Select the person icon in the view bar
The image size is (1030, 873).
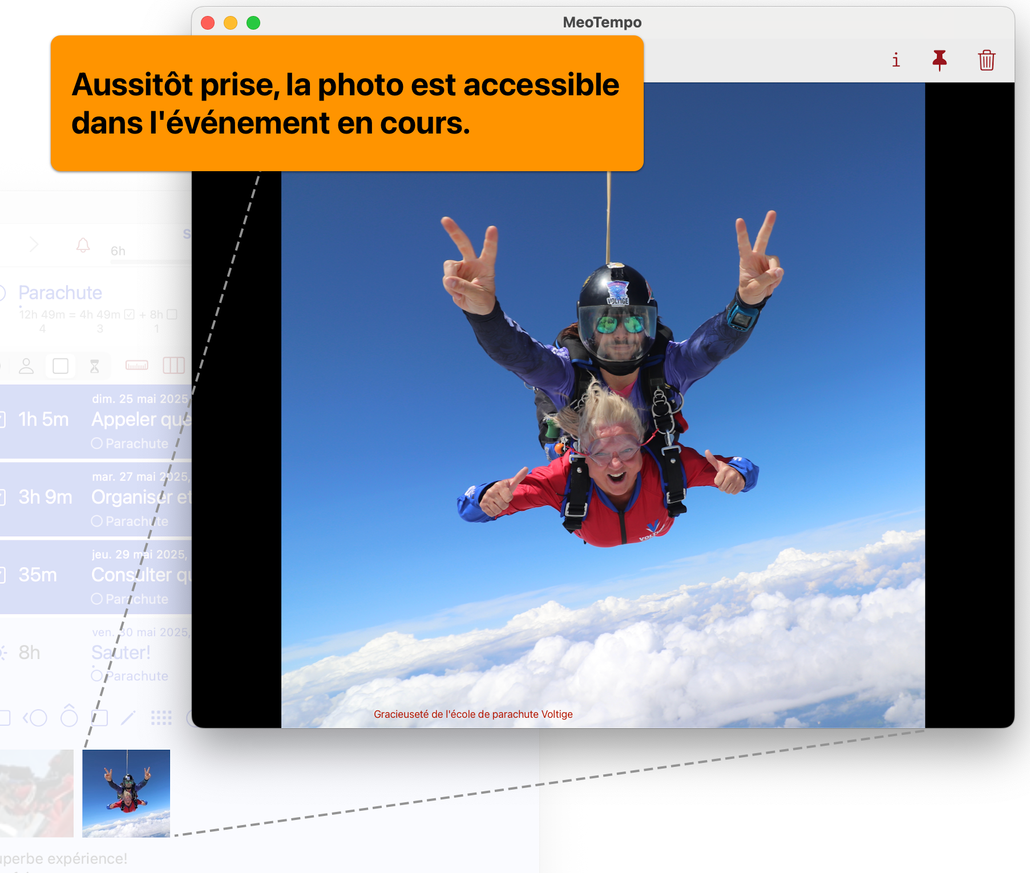pos(26,366)
